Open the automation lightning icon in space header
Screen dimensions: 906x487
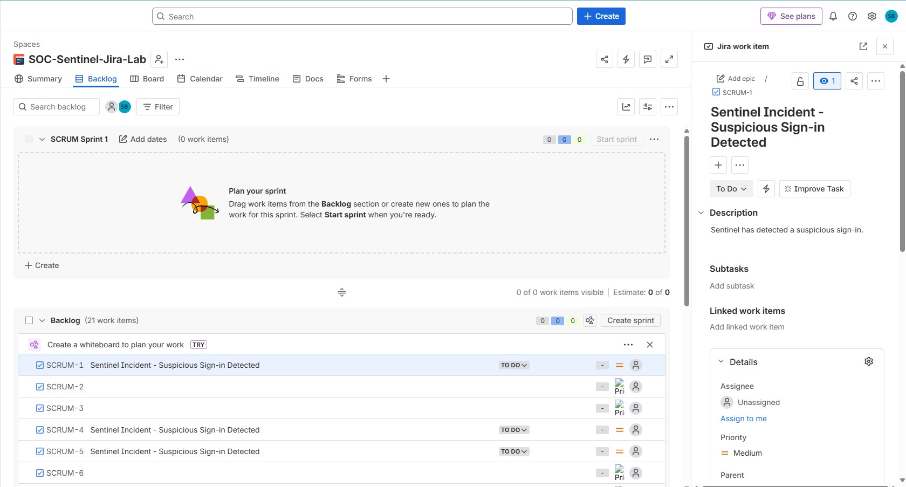point(626,59)
